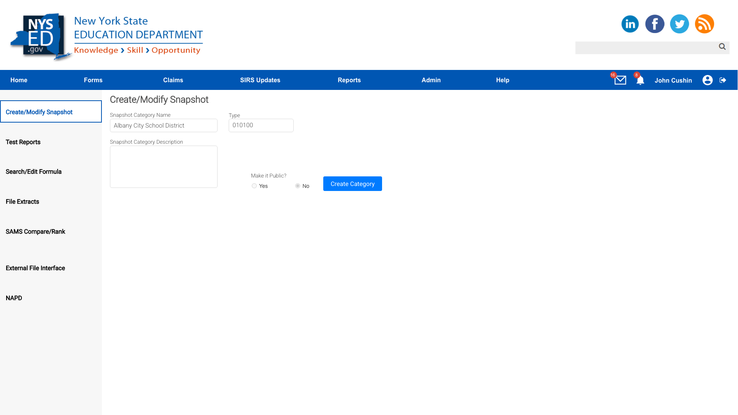Open the Twitter social icon
The height and width of the screenshot is (415, 738).
point(679,24)
